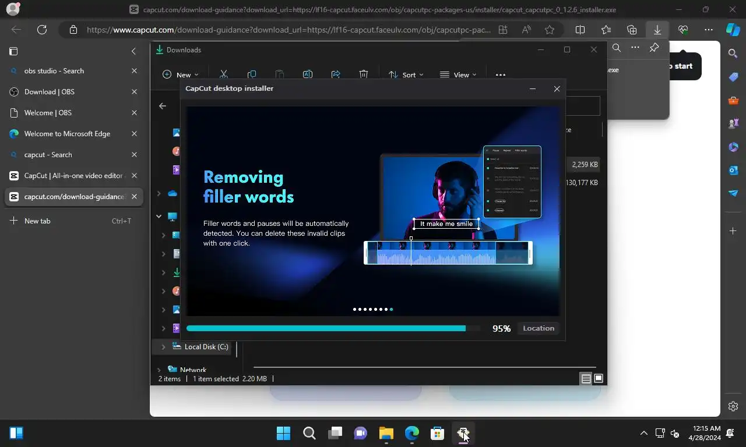746x447 pixels.
Task: Pin the Edge downloads flyout
Action: tap(654, 48)
